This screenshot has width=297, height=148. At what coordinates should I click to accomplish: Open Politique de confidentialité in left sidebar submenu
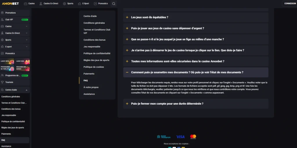[x=13, y=122]
